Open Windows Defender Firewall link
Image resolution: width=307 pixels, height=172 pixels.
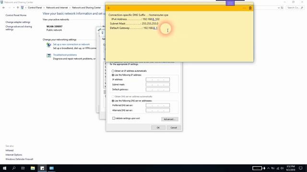coord(19,159)
